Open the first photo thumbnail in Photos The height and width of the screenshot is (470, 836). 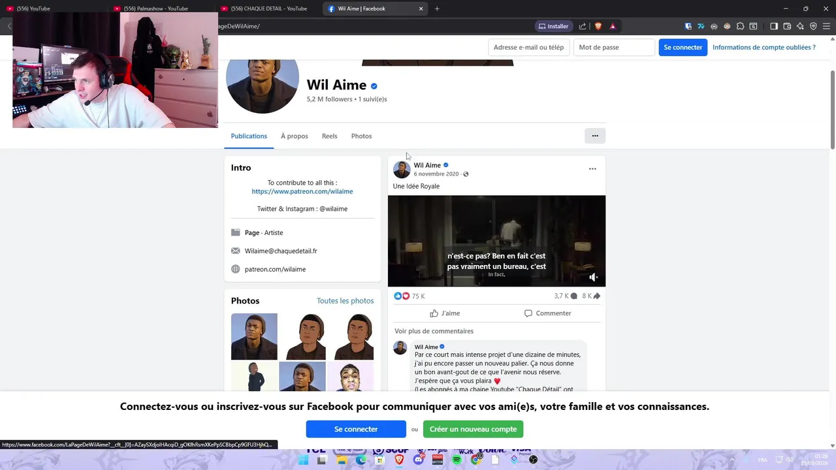254,336
